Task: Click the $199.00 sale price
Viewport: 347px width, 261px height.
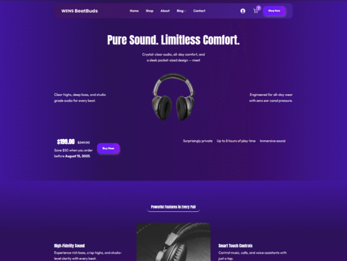Action: coord(66,141)
